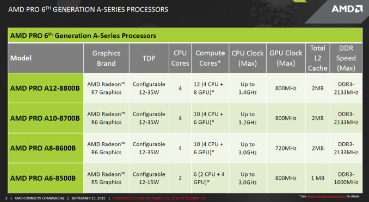Select the AMD PRO A12-8800B model cell

click(x=46, y=88)
